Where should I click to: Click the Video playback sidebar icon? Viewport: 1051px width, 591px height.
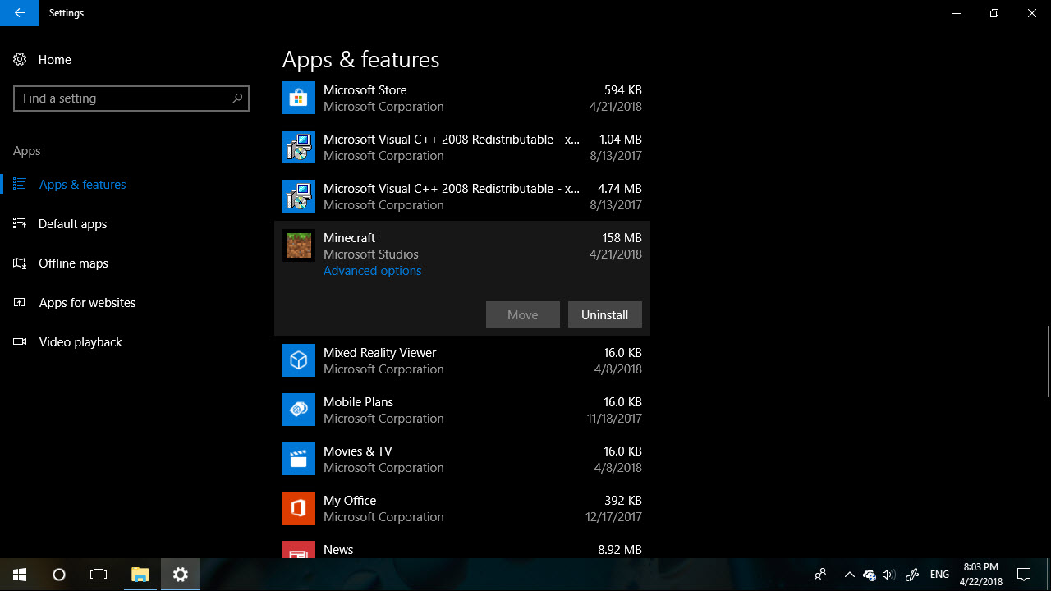tap(21, 342)
